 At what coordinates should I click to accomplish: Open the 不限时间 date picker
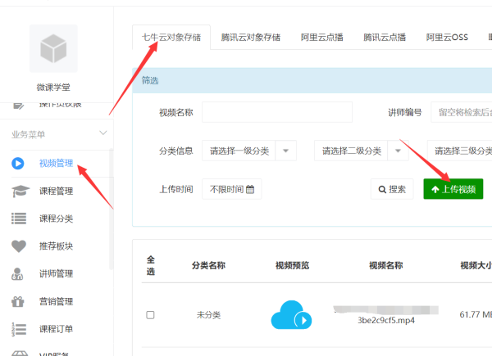coord(232,189)
